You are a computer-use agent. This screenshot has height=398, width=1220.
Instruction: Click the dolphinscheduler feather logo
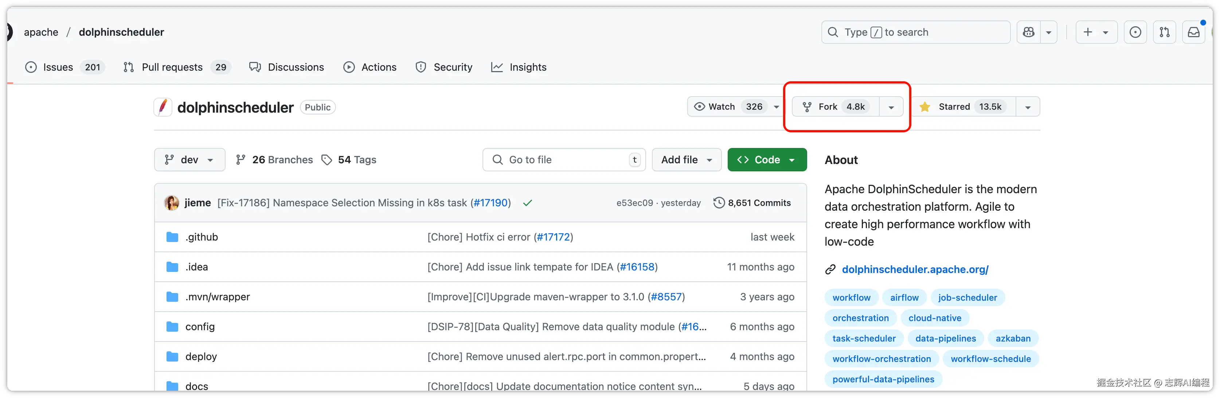click(163, 107)
